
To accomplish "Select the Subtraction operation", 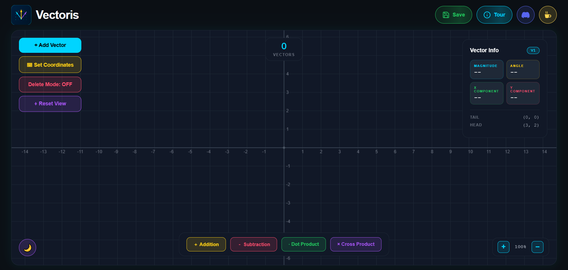I will click(254, 244).
